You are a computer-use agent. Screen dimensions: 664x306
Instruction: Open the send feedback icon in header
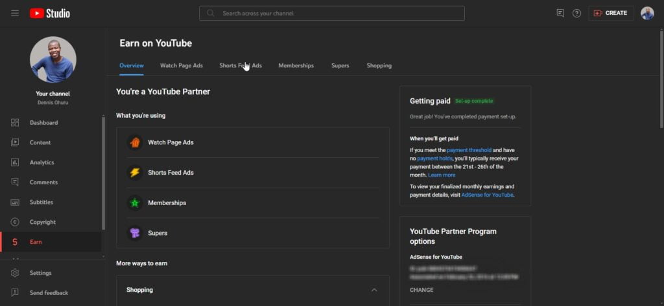pos(560,13)
